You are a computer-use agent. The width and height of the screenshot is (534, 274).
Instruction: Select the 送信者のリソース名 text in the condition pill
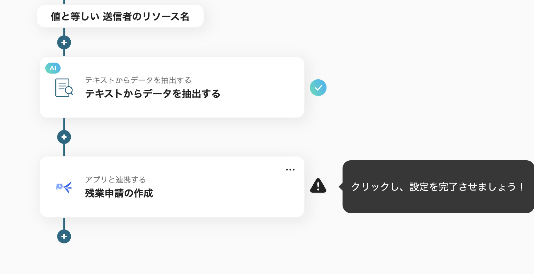(146, 16)
